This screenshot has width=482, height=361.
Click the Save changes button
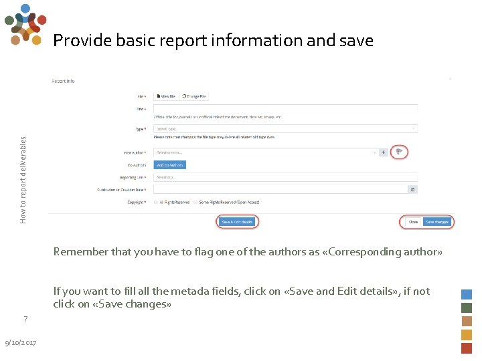[x=436, y=222]
